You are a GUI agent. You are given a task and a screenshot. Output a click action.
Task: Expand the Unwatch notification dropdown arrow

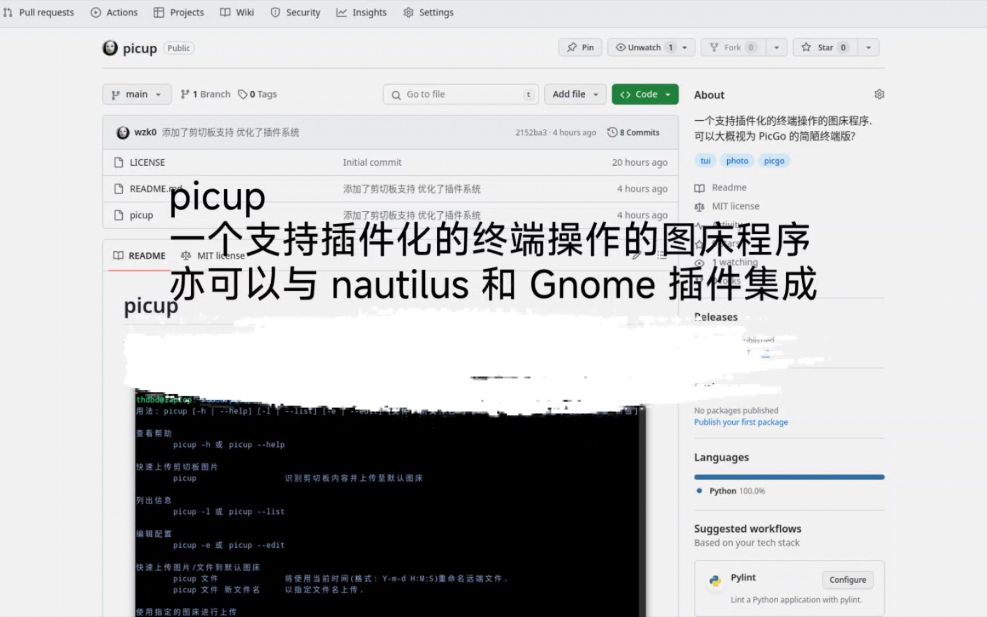[x=685, y=47]
